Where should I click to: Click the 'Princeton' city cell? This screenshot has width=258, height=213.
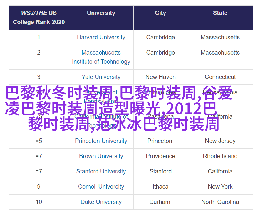[160, 141]
